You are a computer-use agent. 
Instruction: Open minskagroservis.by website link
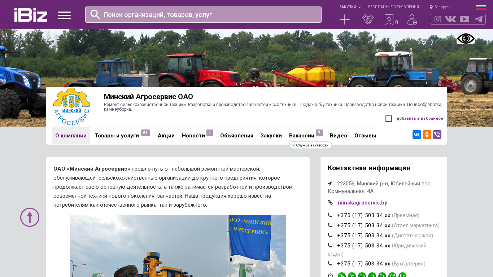click(362, 203)
